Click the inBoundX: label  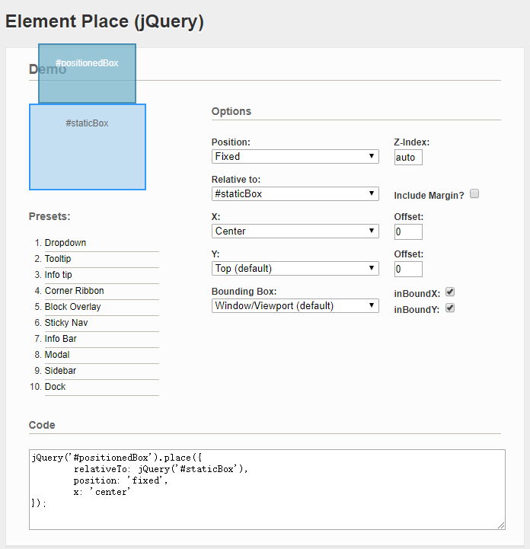(x=417, y=293)
